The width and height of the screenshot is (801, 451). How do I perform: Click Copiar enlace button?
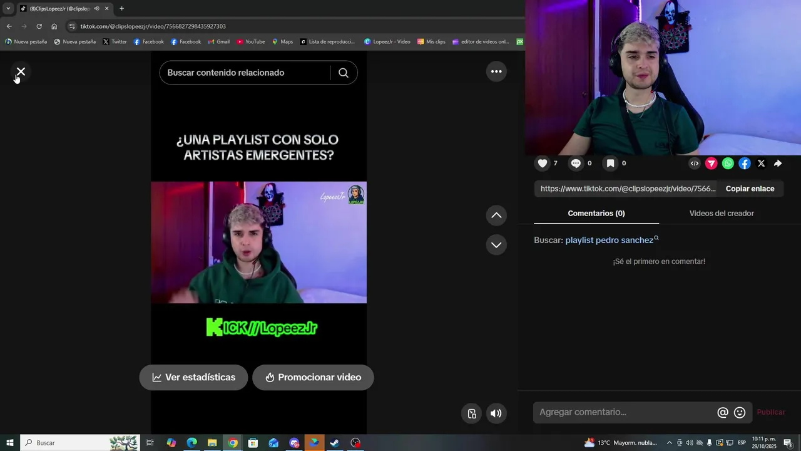click(750, 189)
